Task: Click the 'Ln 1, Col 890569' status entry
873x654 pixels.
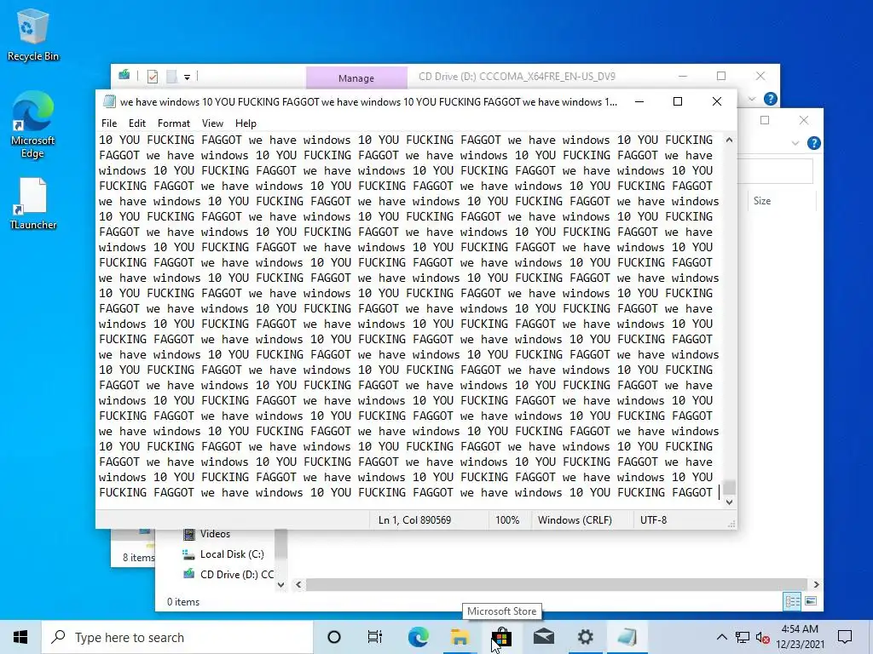Action: click(415, 520)
